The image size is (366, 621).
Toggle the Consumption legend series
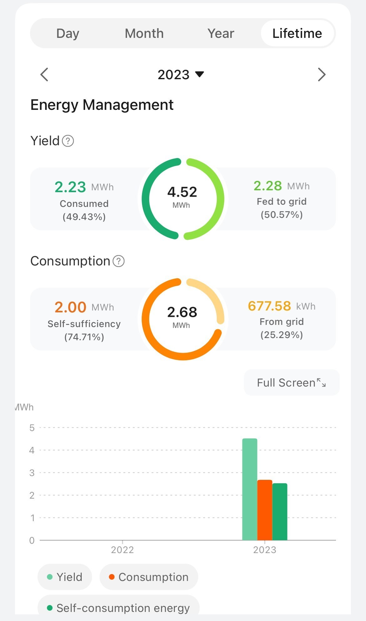(149, 577)
